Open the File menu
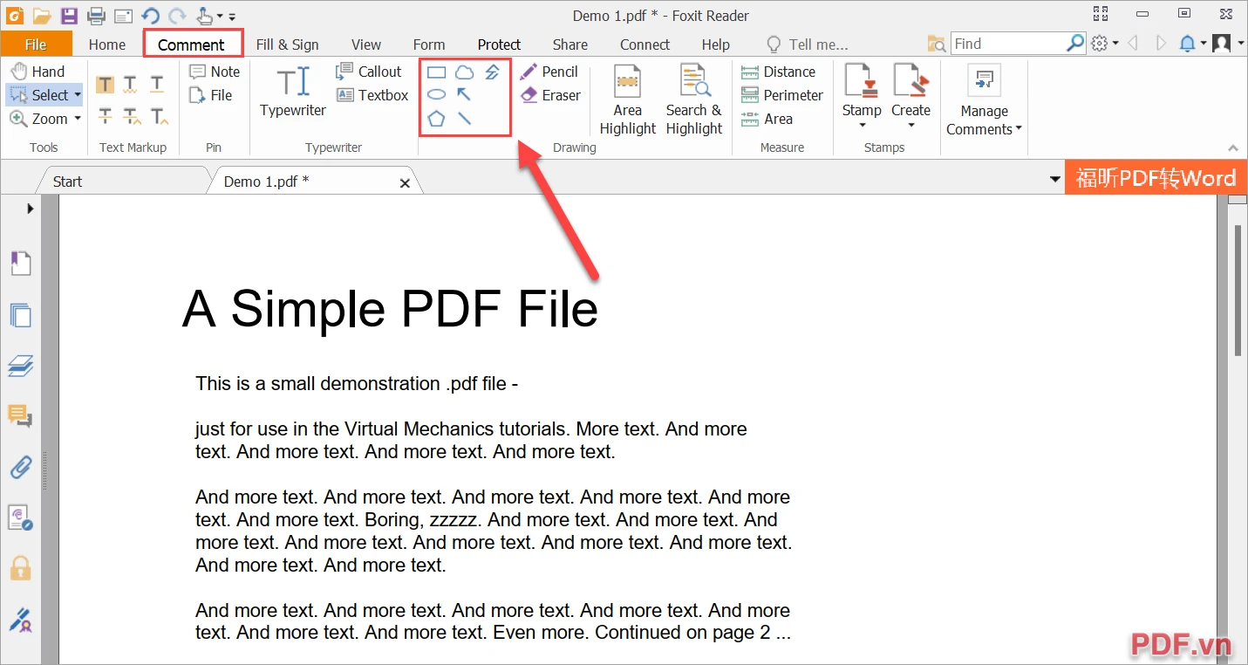The image size is (1248, 665). pyautogui.click(x=36, y=44)
